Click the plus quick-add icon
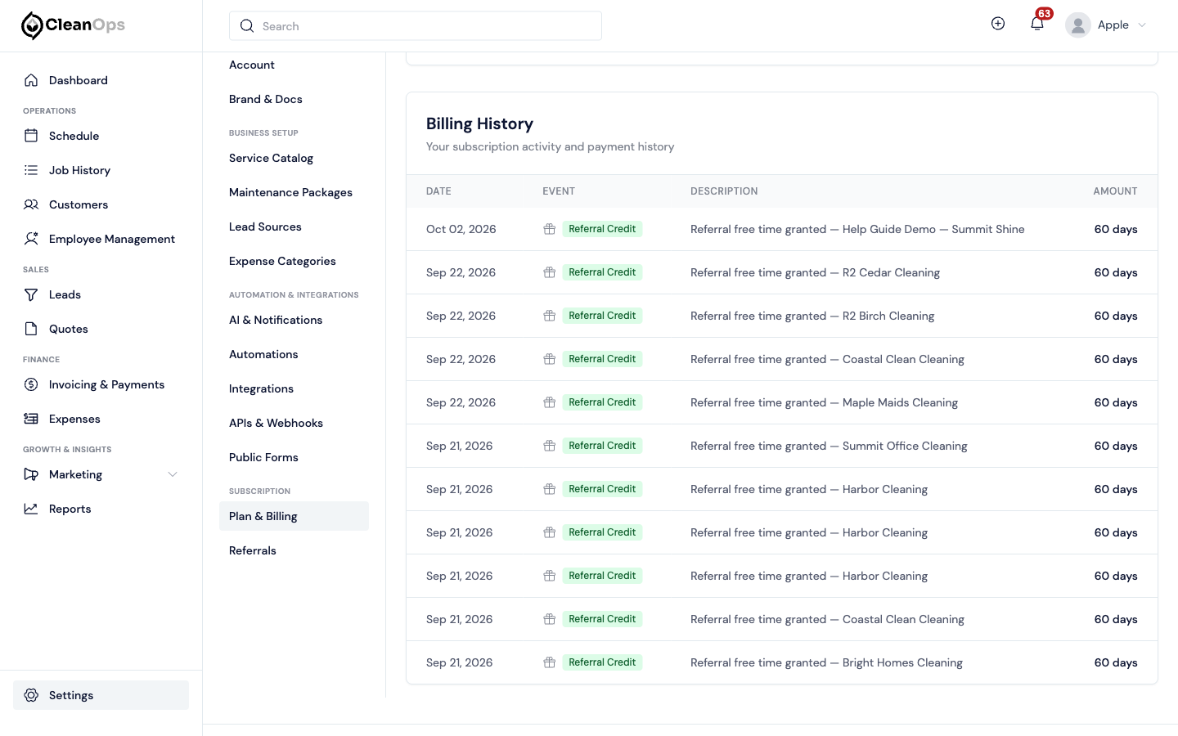The width and height of the screenshot is (1178, 736). (x=998, y=24)
